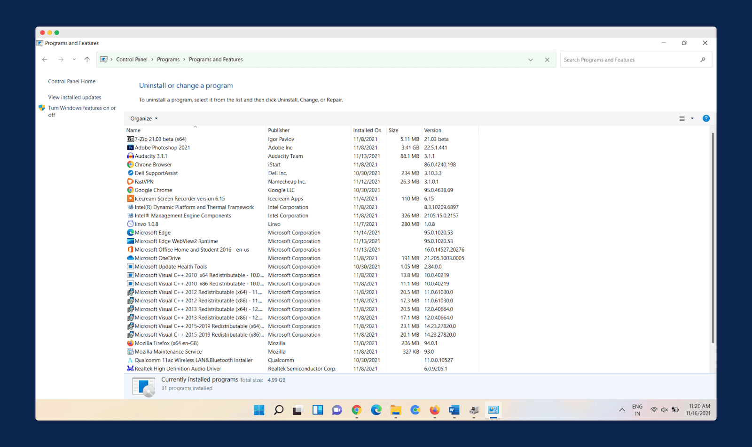Click the Adobe Photoshop 2021 program icon
The width and height of the screenshot is (752, 447).
pos(130,147)
